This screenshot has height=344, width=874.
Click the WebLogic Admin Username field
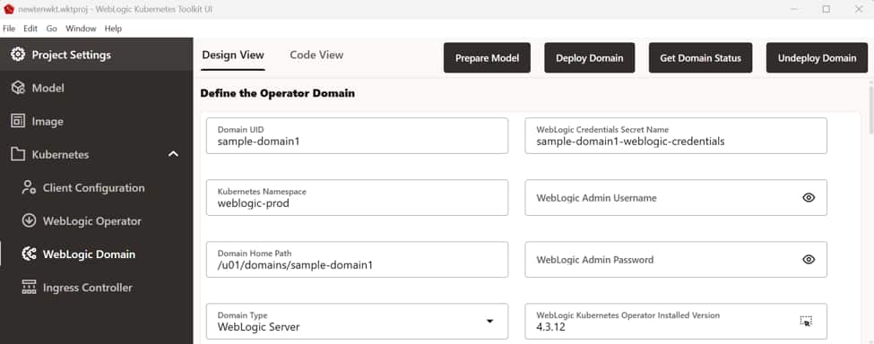coord(676,198)
